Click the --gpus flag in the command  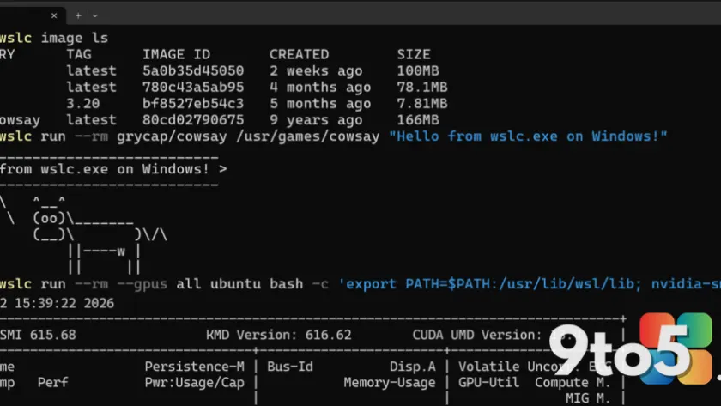point(142,284)
